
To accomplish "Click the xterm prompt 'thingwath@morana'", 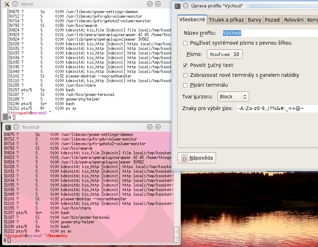I will [28, 113].
